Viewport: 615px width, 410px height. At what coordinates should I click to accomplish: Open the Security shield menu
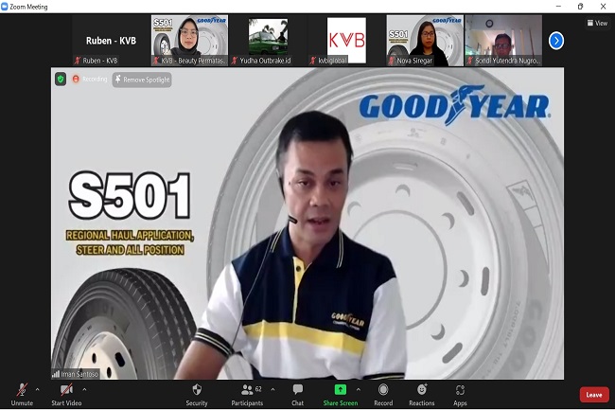point(197,395)
